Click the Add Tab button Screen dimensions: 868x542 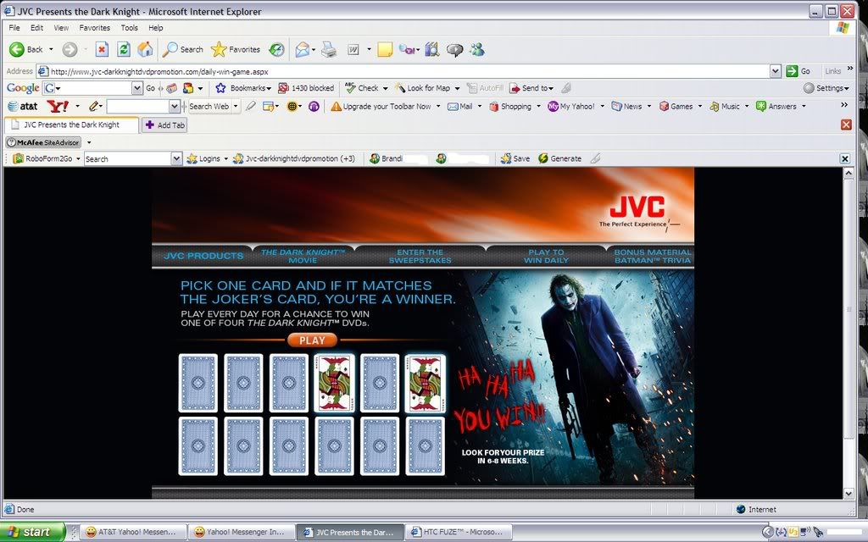point(164,124)
